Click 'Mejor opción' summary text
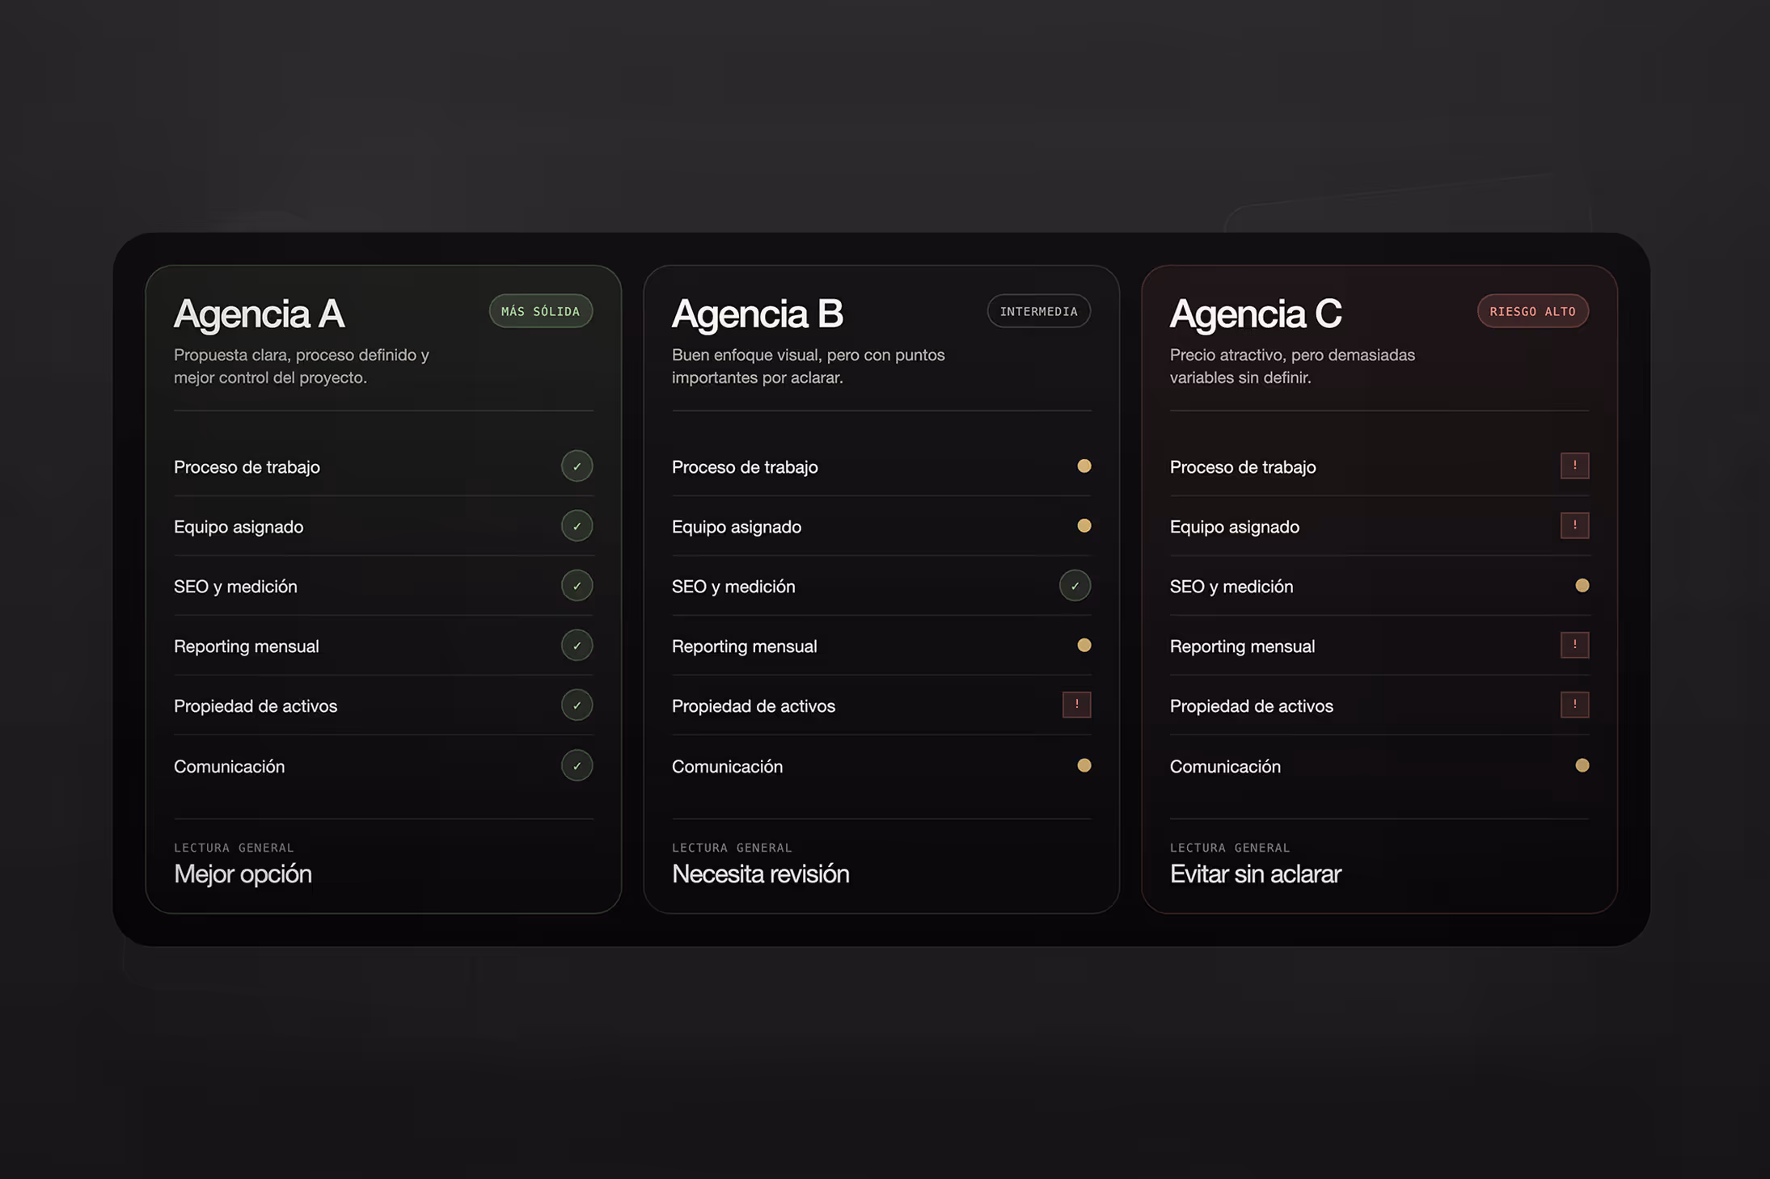The height and width of the screenshot is (1179, 1770). click(243, 874)
